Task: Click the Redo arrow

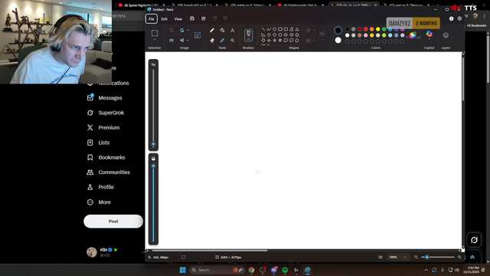Action: 225,18
